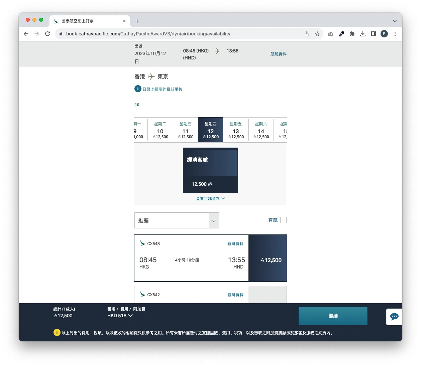Click the 繼續 continue button
Screen dimensions: 421x366
point(333,316)
